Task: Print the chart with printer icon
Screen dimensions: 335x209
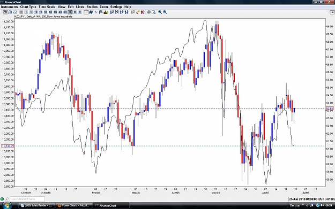Action: point(148,12)
